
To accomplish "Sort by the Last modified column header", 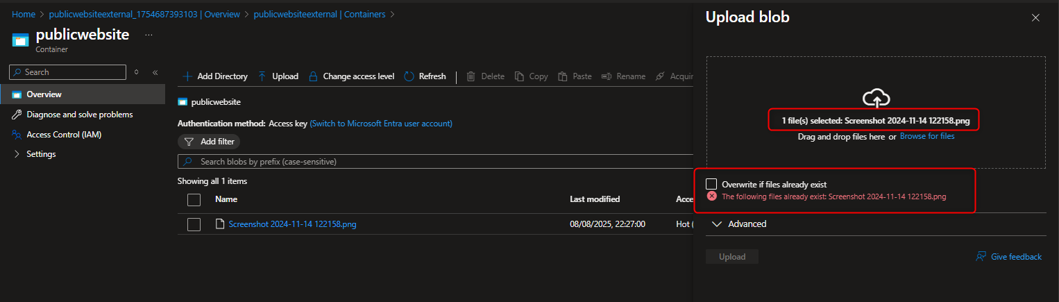I will click(595, 199).
